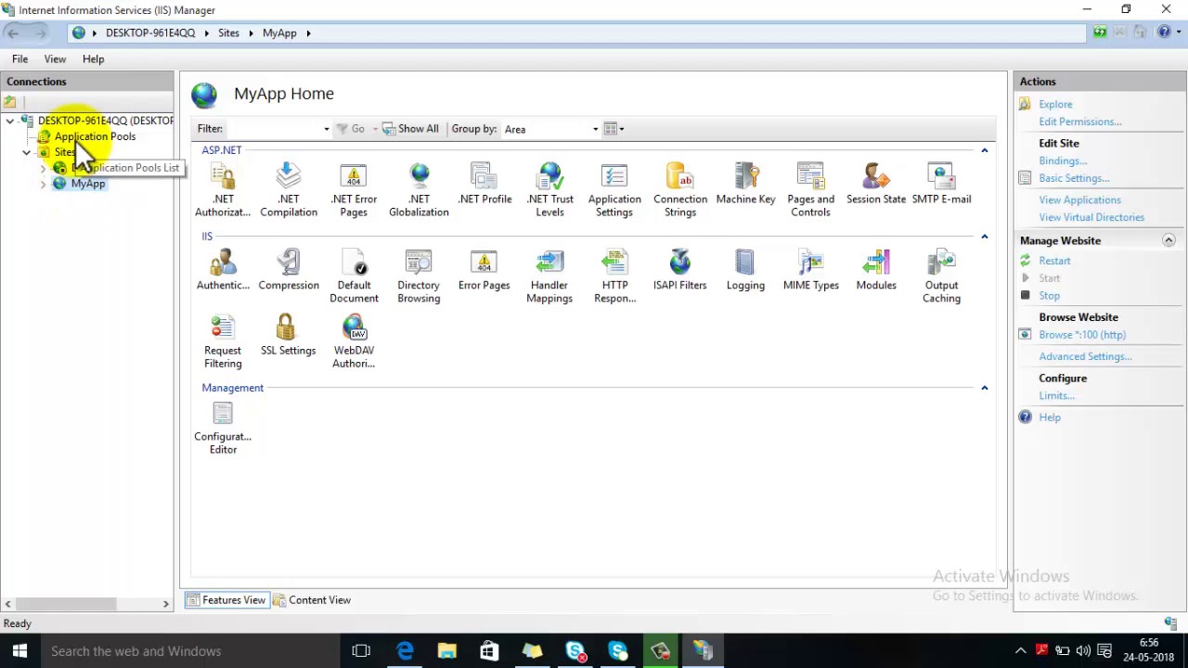Expand the MyApp site node
This screenshot has width=1188, height=668.
43,184
